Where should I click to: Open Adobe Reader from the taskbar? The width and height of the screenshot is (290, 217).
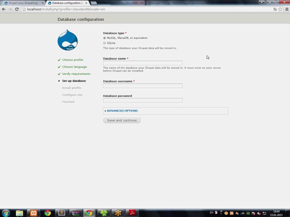point(132,213)
